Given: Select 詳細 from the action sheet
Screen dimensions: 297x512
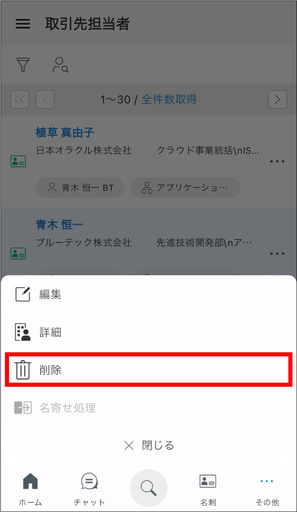Looking at the screenshot, I should (148, 332).
